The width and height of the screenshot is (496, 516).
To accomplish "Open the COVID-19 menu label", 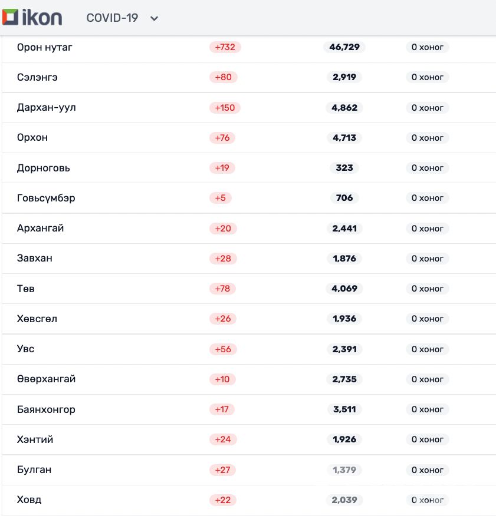I will tap(112, 18).
